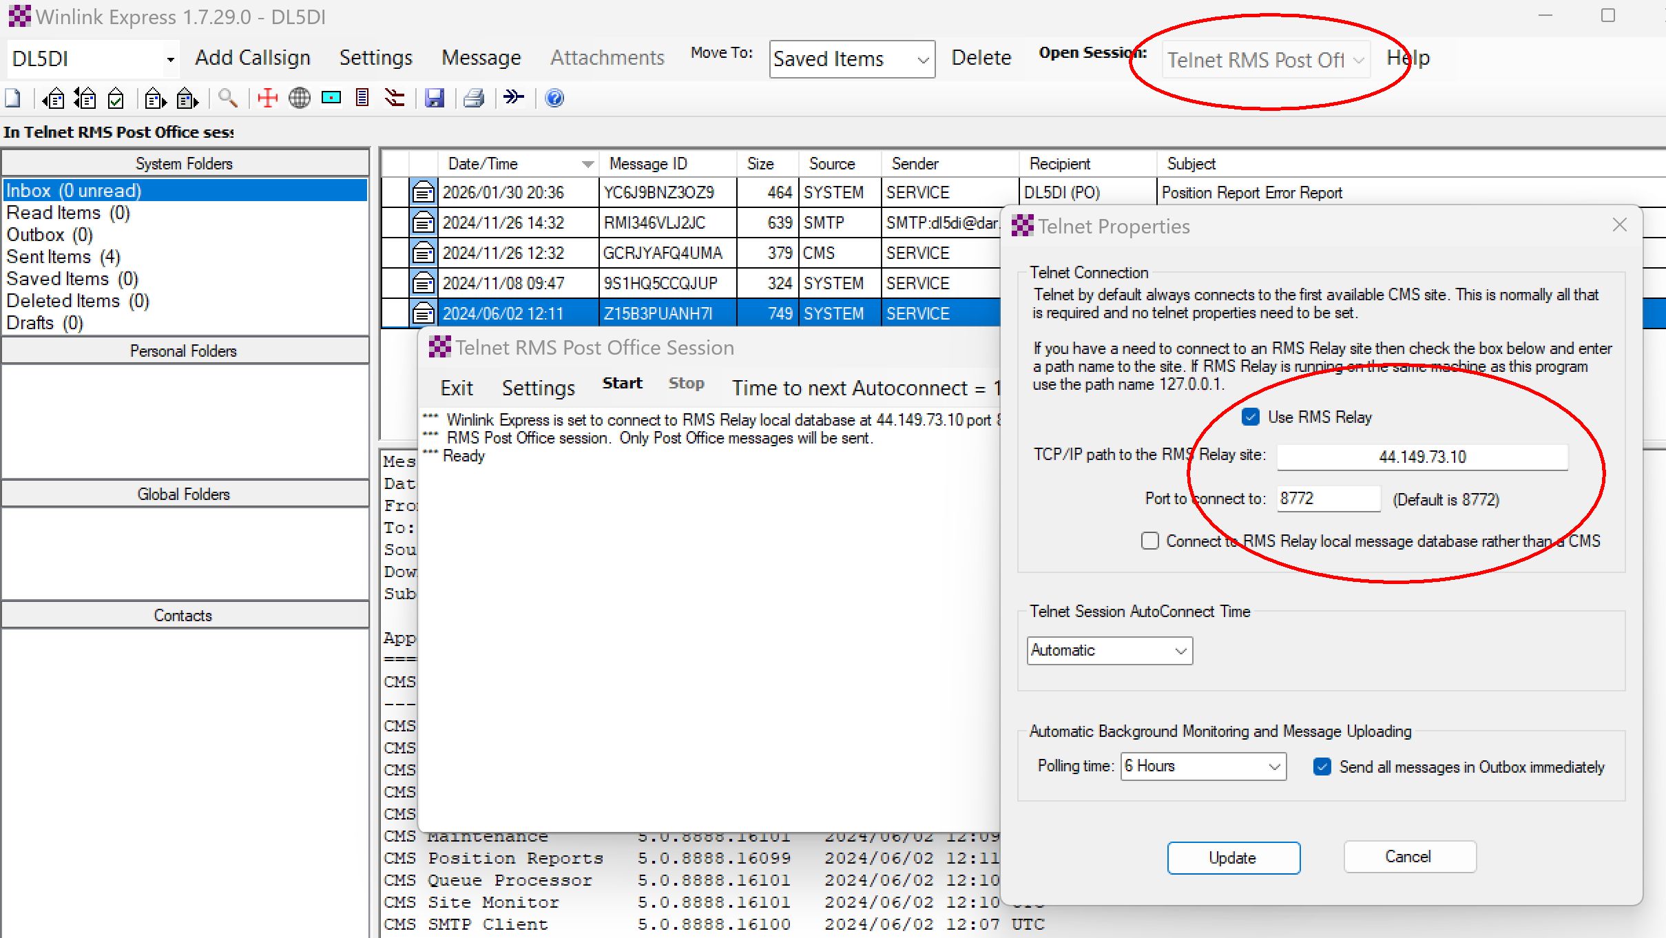
Task: Open the Polling time 6 Hours dropdown
Action: tap(1202, 767)
